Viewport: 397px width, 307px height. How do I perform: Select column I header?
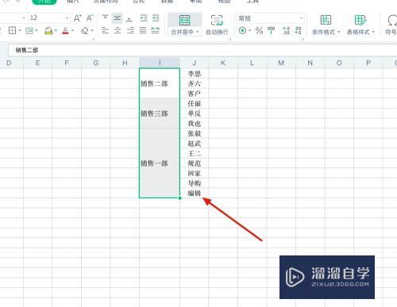160,63
